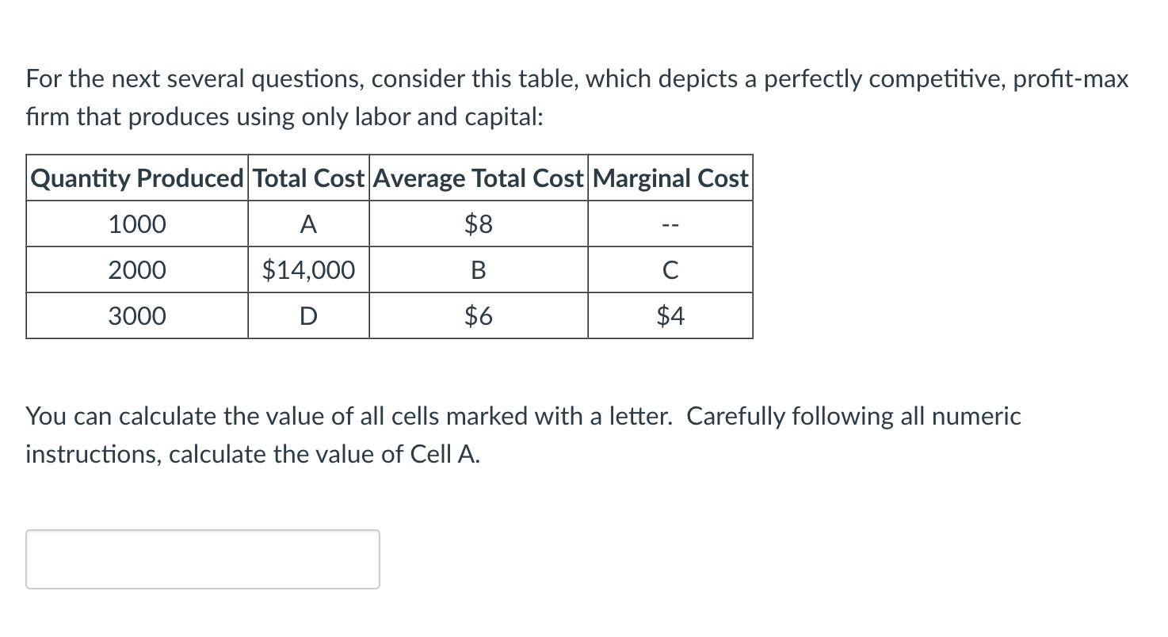Viewport: 1168px width, 637px height.
Task: Select the cell containing letter D
Action: (308, 316)
